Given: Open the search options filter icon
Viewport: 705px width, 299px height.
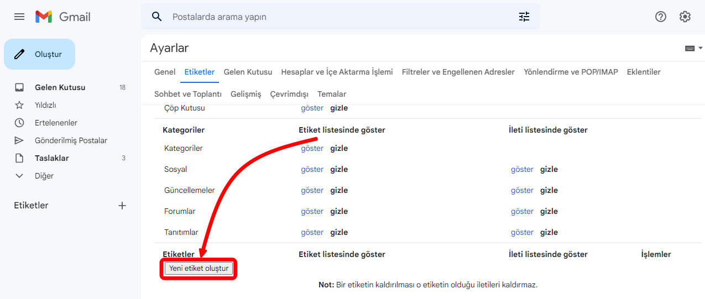Looking at the screenshot, I should point(524,17).
